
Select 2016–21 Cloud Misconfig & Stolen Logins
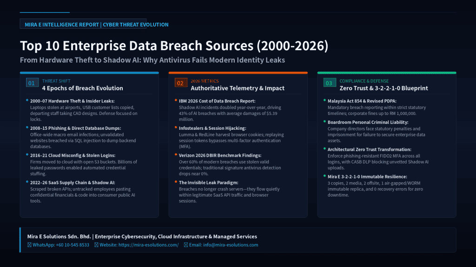point(73,155)
